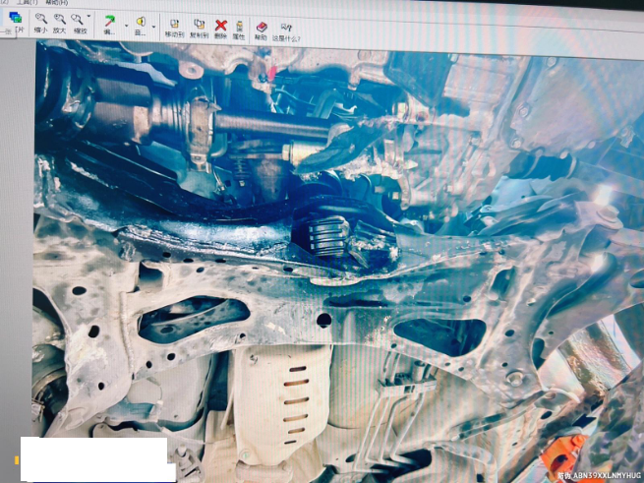644x483 pixels.
Task: Click the slideshow icon at toolbar far left
Action: tap(15, 19)
